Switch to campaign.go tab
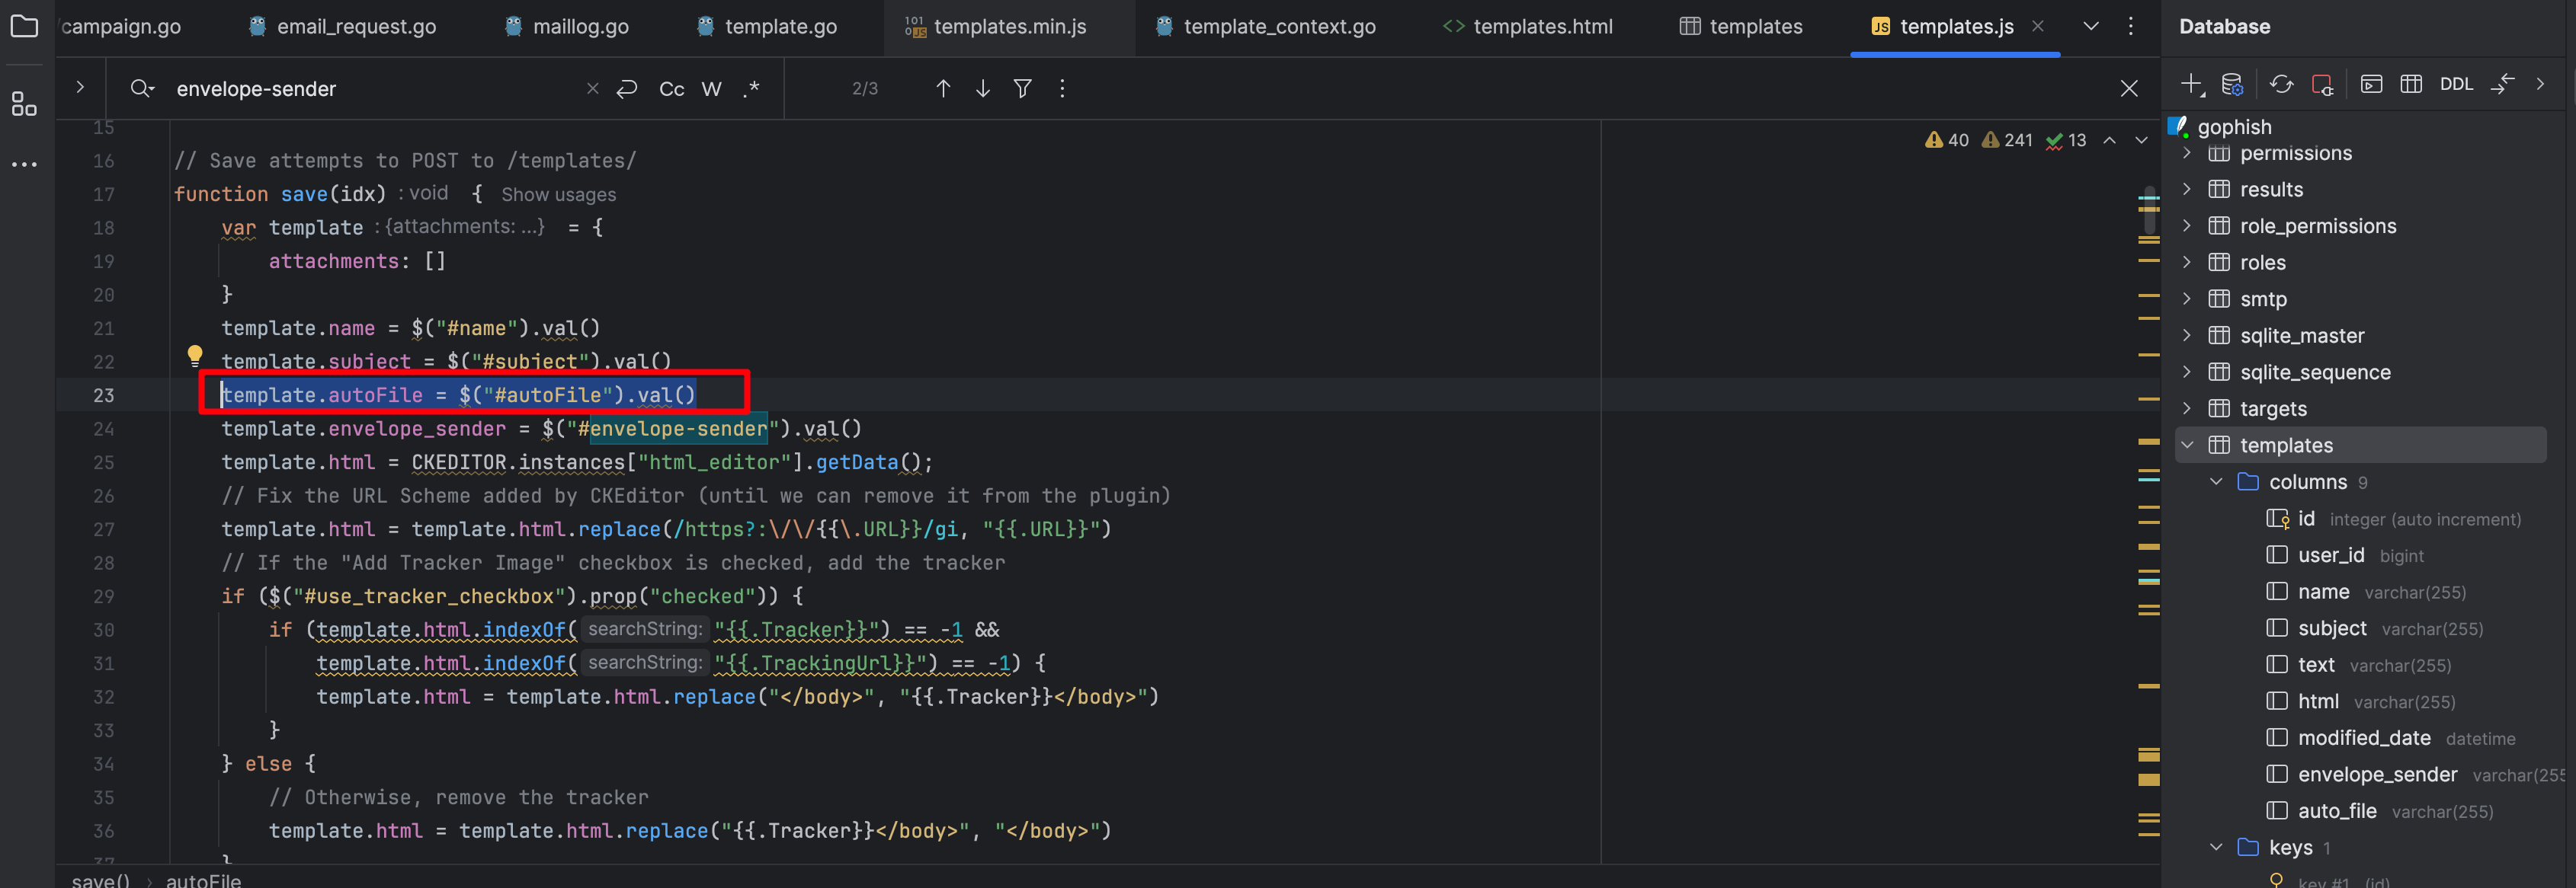 pyautogui.click(x=121, y=27)
